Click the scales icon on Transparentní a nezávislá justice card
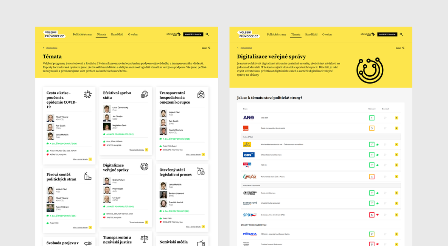The height and width of the screenshot is (246, 448). [144, 239]
